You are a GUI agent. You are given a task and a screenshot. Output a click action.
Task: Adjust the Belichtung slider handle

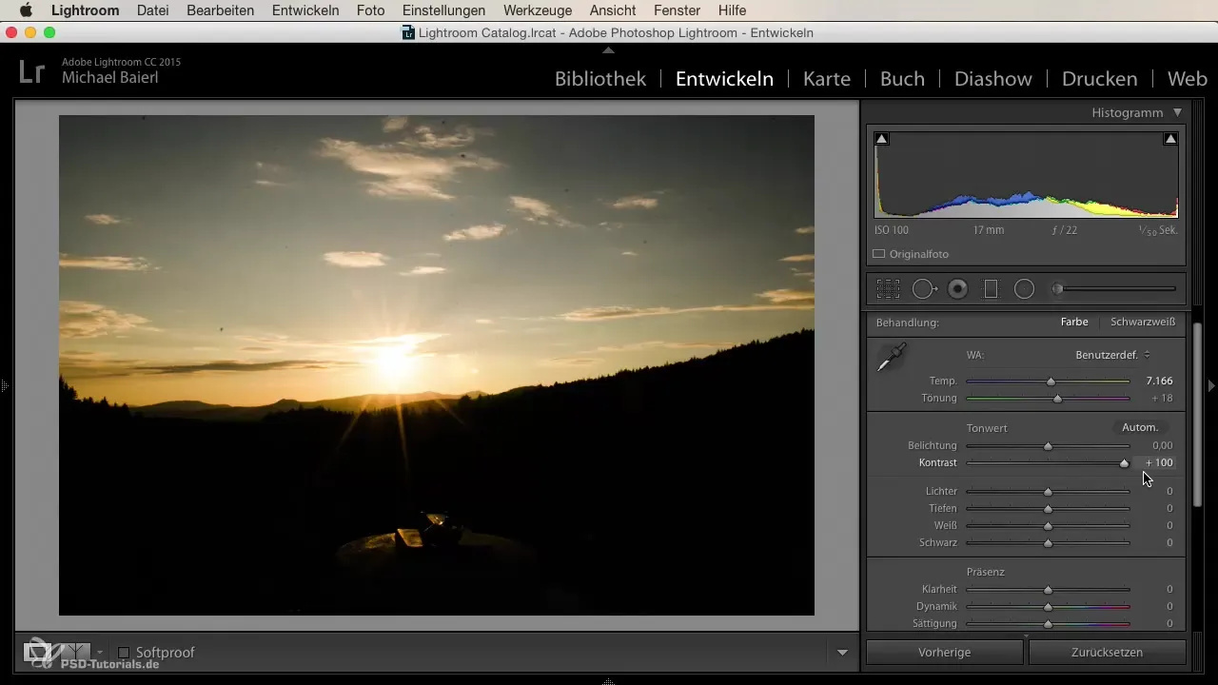click(1048, 446)
